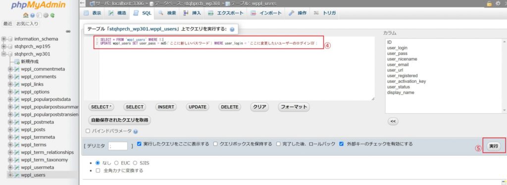
Task: Click the table icon of wppl_links
Action: coord(16,84)
